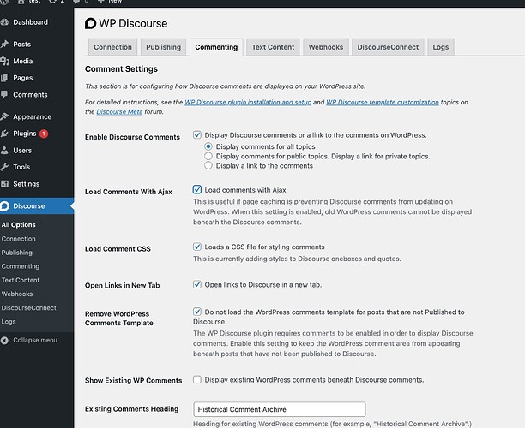Click the Discourse logo icon in sidebar

[x=4, y=205]
